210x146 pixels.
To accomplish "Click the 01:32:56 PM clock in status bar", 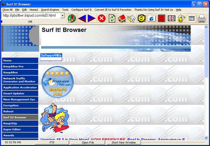I will (13, 142).
